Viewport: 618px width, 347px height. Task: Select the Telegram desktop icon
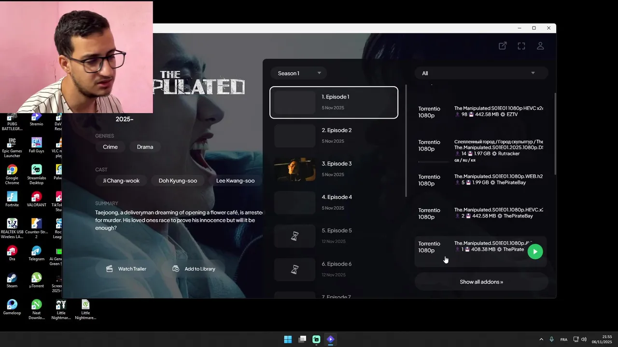[x=36, y=253]
